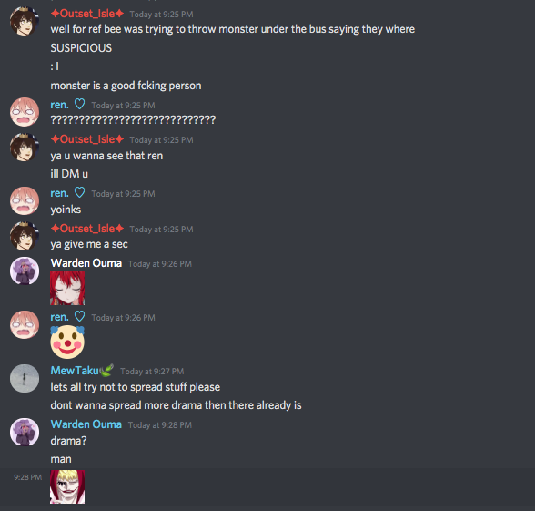Click MewTaku's gray avatar
This screenshot has height=511, width=535.
(25, 379)
